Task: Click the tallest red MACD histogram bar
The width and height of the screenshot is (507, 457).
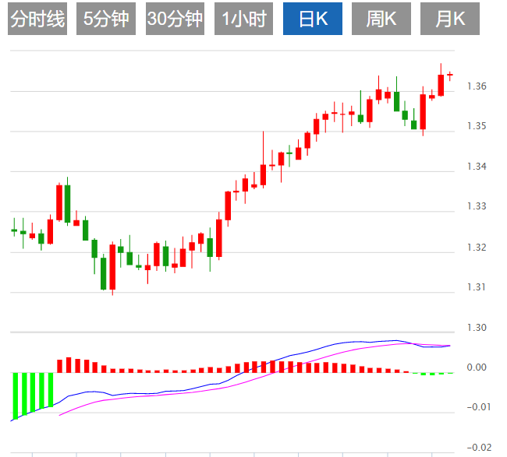Action: 68,364
